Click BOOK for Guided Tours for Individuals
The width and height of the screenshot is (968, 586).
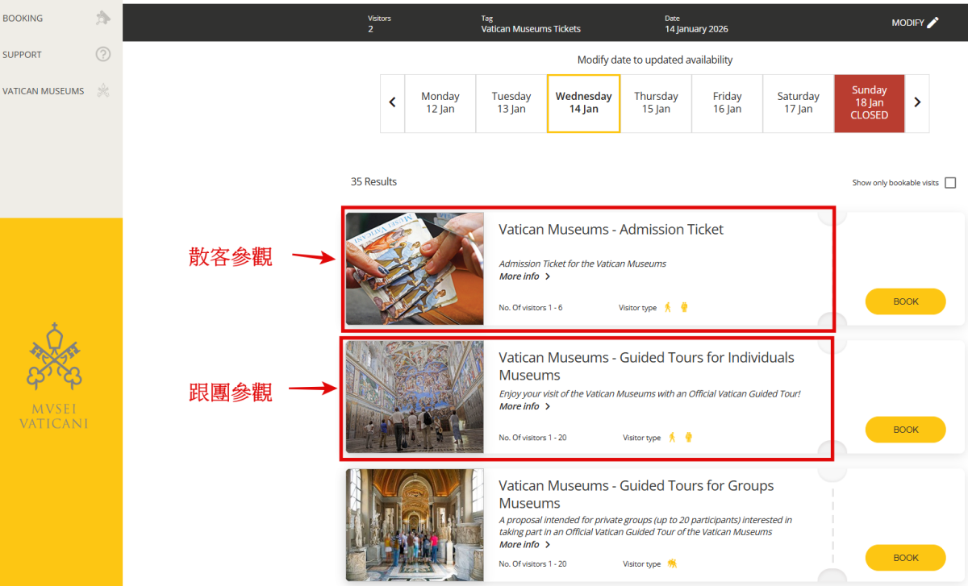click(x=905, y=429)
